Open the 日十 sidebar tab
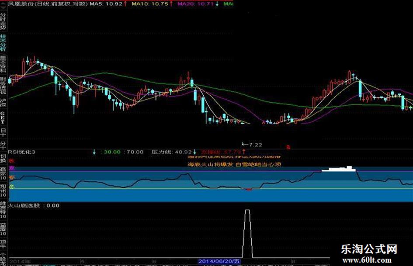 tap(3, 132)
